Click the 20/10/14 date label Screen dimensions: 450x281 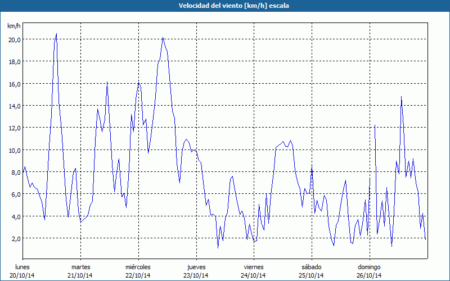click(22, 275)
